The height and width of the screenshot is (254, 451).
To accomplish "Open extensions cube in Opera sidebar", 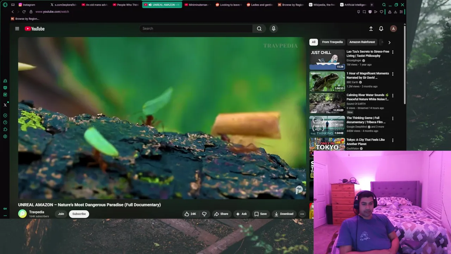I will (5, 129).
